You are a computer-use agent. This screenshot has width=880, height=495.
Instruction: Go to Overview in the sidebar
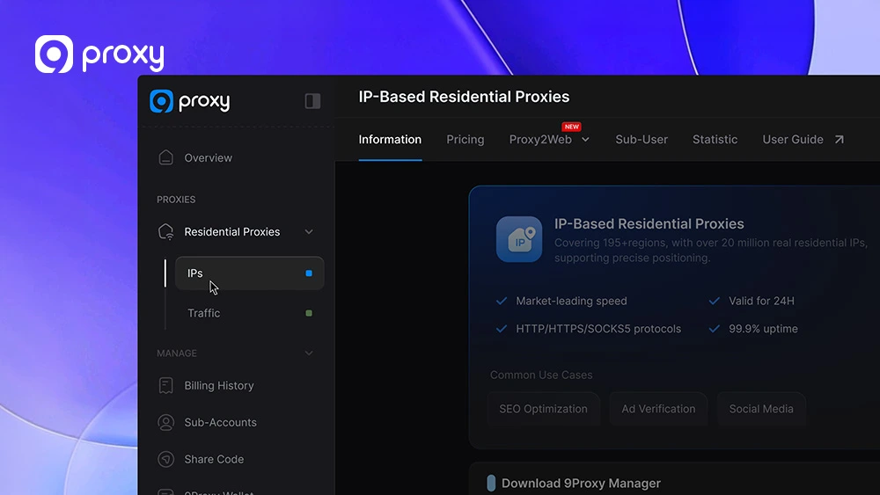point(209,158)
